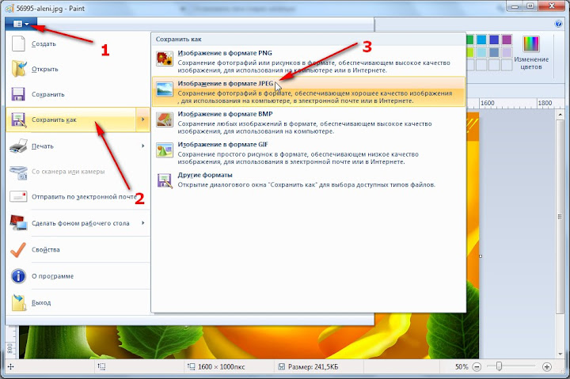The width and height of the screenshot is (570, 379).
Task: Click the BMP format icon
Action: tap(165, 119)
